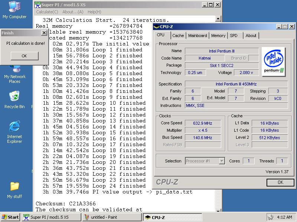Image resolution: width=297 pixels, height=222 pixels.
Task: Click the Stepping value 3
Action: click(x=278, y=91)
